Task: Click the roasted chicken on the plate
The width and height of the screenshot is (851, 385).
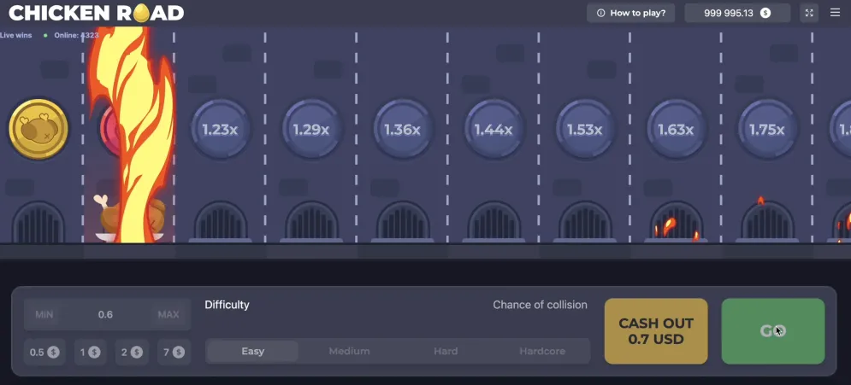Action: point(130,218)
